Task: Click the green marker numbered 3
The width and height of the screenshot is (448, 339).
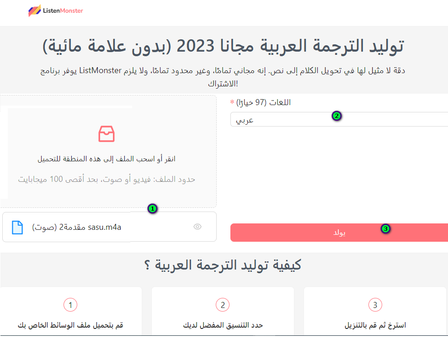Action: click(x=385, y=228)
